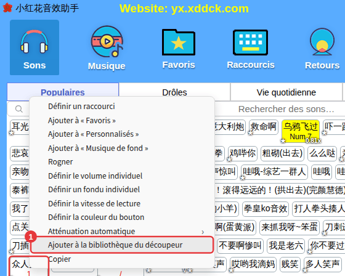
Task: Play the 打人拳头揍人 sound
Action: pyautogui.click(x=319, y=209)
